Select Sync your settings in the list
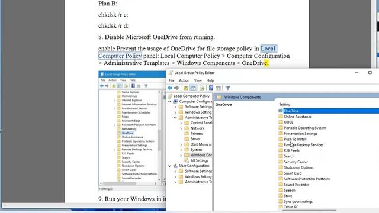 coord(298,201)
